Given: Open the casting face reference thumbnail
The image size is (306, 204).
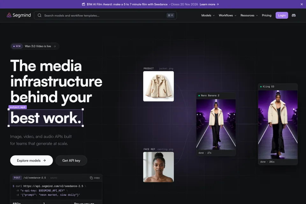Looking at the screenshot, I should tap(158, 167).
